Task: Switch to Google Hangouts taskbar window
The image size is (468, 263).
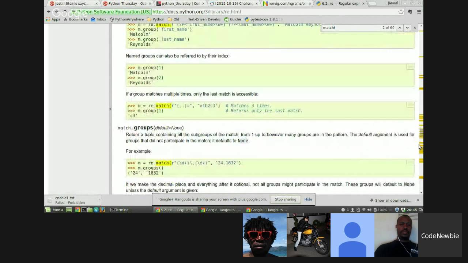Action: click(x=222, y=210)
